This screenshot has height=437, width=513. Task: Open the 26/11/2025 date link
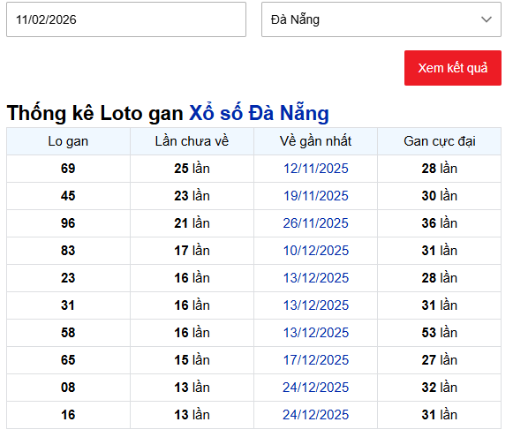click(x=316, y=223)
